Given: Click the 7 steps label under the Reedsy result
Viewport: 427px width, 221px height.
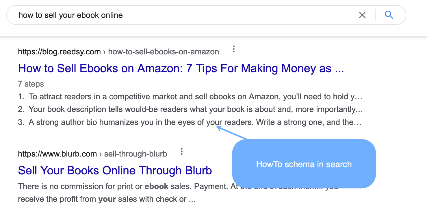Looking at the screenshot, I should point(31,84).
